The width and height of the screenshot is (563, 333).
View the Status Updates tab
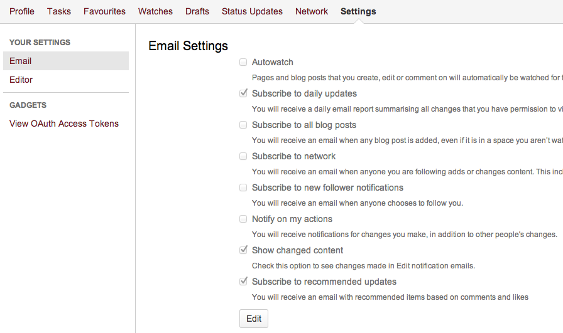pyautogui.click(x=252, y=11)
